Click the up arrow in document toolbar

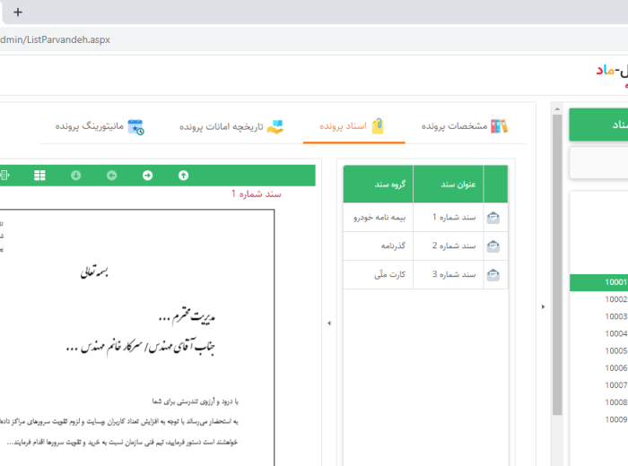(184, 176)
